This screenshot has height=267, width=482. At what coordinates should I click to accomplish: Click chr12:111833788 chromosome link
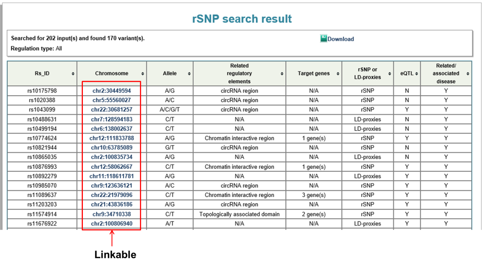tap(112, 138)
